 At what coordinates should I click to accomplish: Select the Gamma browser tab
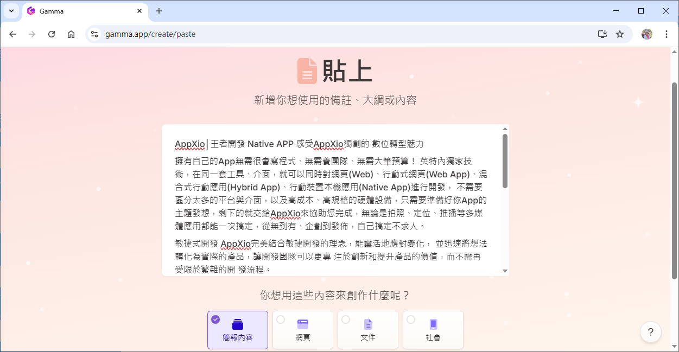click(85, 11)
